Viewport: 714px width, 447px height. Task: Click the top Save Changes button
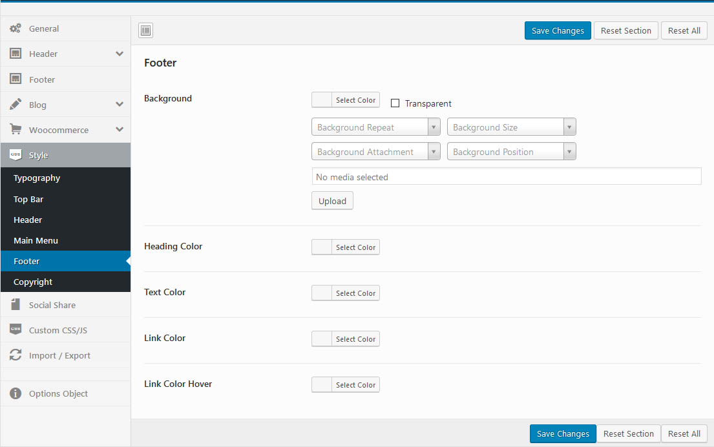pyautogui.click(x=557, y=30)
